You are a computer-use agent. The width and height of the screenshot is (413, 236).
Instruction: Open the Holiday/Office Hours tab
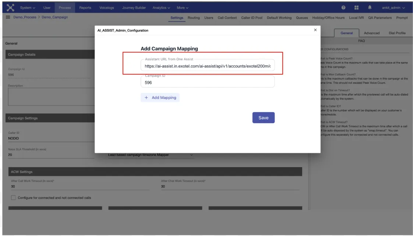click(x=328, y=18)
